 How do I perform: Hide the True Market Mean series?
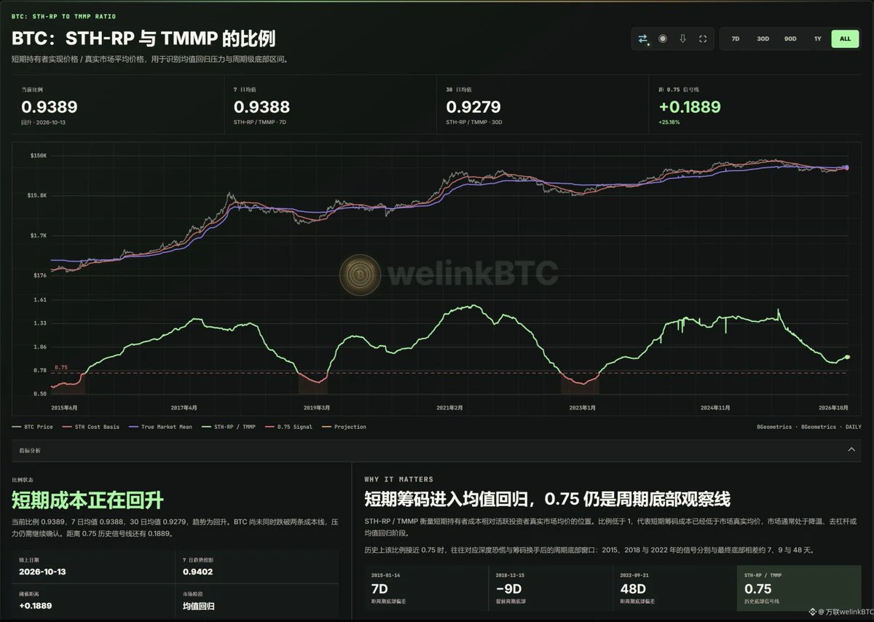(161, 427)
